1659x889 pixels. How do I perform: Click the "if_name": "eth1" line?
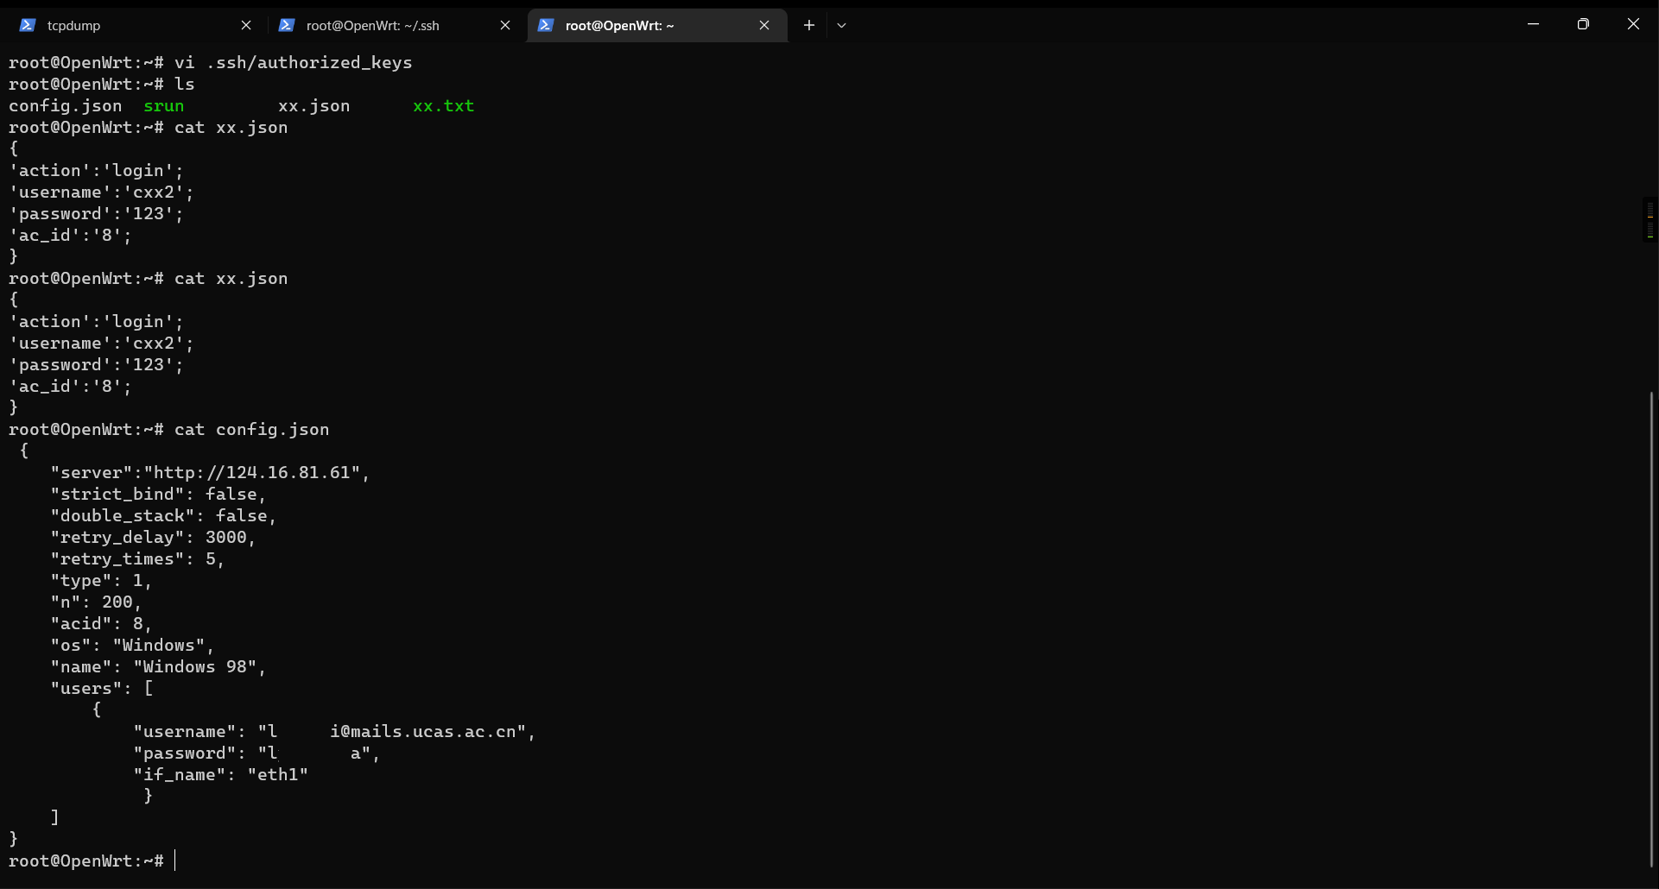tap(221, 774)
